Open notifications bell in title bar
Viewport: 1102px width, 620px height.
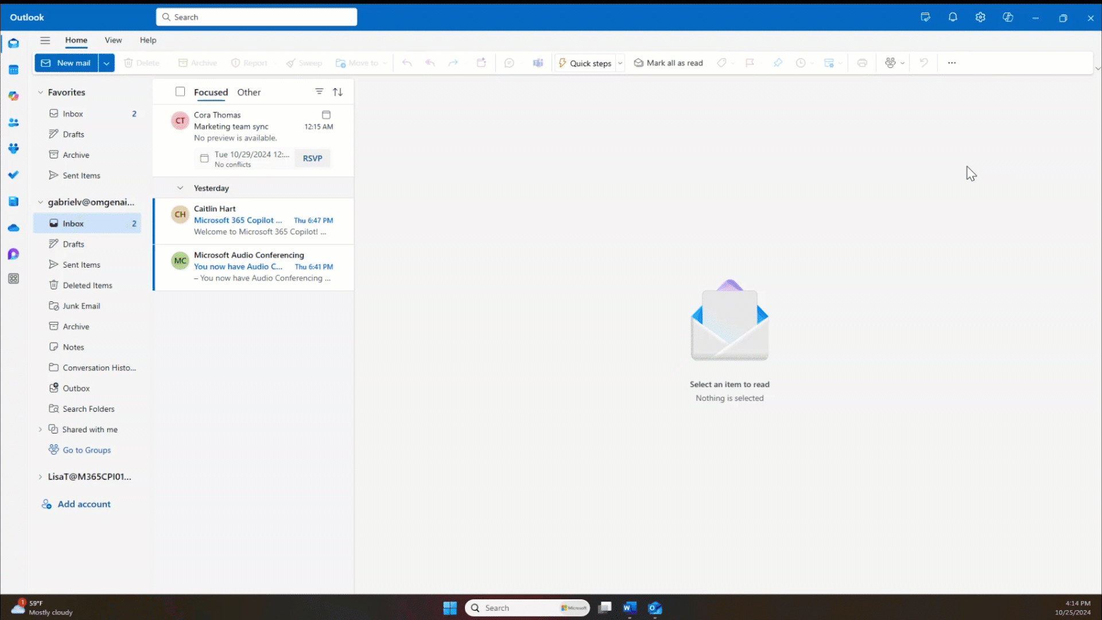[x=953, y=17]
